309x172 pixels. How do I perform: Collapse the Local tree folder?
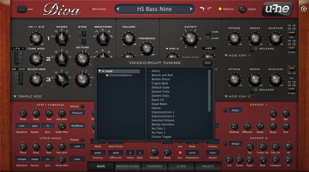pos(100,71)
